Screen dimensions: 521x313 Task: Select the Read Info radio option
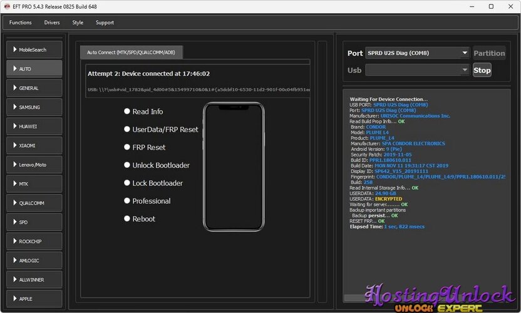[127, 111]
